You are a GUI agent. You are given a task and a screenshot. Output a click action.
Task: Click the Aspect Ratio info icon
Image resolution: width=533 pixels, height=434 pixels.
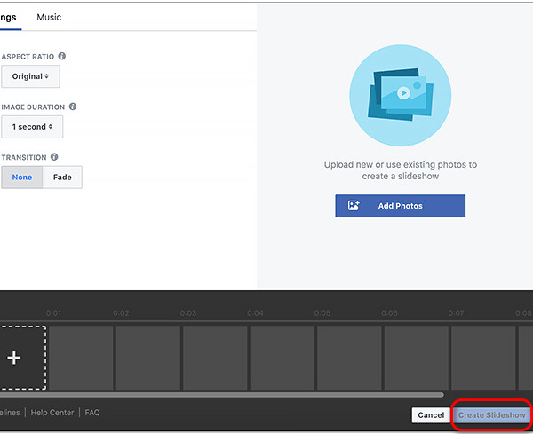(61, 56)
